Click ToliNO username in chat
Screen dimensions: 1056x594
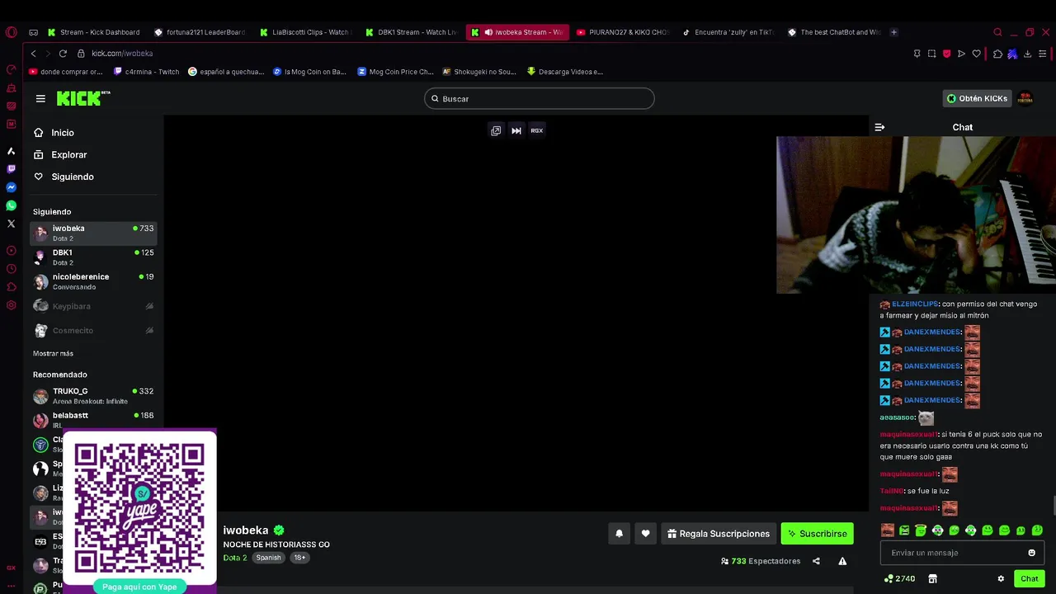891,491
